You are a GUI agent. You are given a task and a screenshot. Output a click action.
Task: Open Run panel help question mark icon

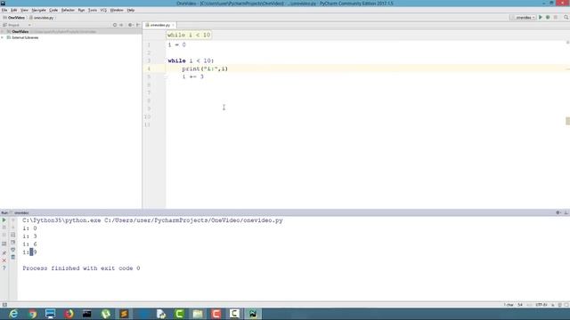pyautogui.click(x=4, y=268)
